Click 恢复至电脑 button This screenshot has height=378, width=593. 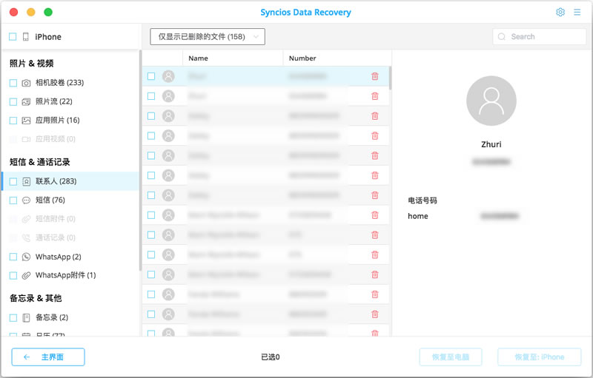451,357
